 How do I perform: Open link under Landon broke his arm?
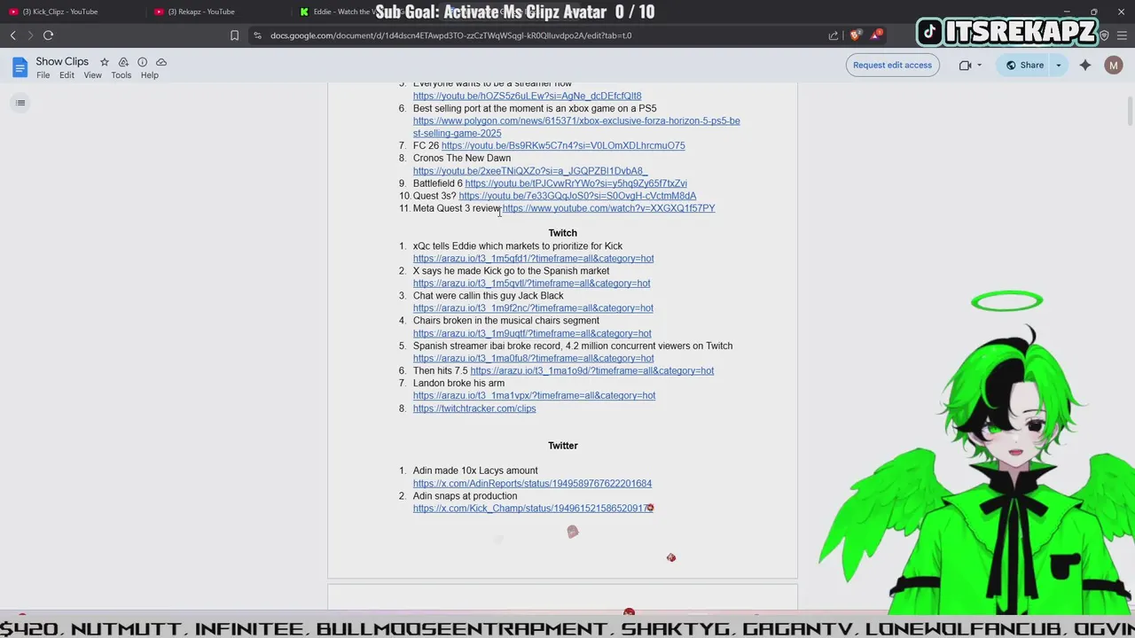point(534,396)
